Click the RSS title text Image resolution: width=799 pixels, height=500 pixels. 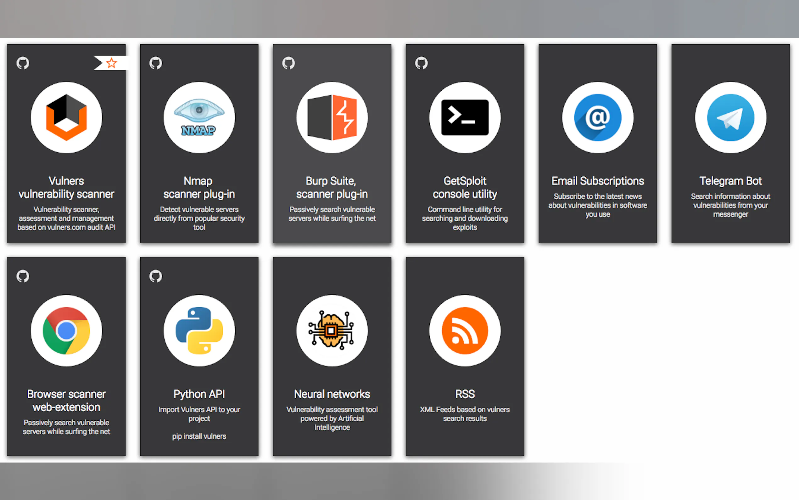[x=465, y=394]
